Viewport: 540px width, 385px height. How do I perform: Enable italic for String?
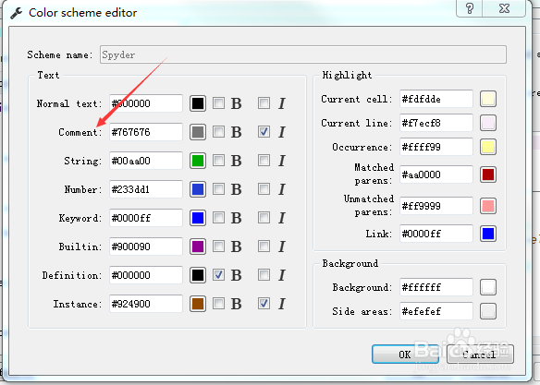(264, 160)
